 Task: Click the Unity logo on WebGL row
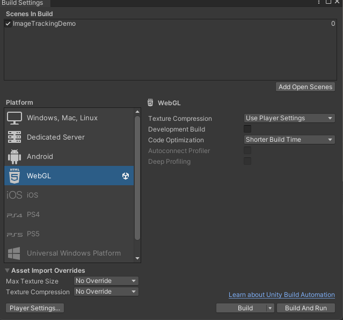click(126, 176)
